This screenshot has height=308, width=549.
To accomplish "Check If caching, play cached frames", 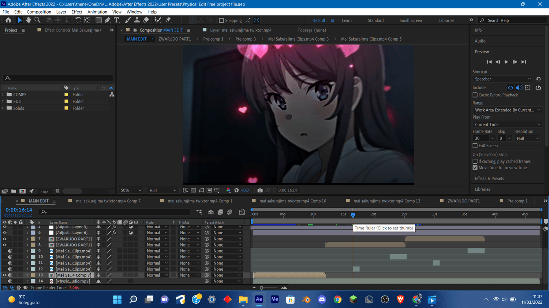I will (x=475, y=161).
